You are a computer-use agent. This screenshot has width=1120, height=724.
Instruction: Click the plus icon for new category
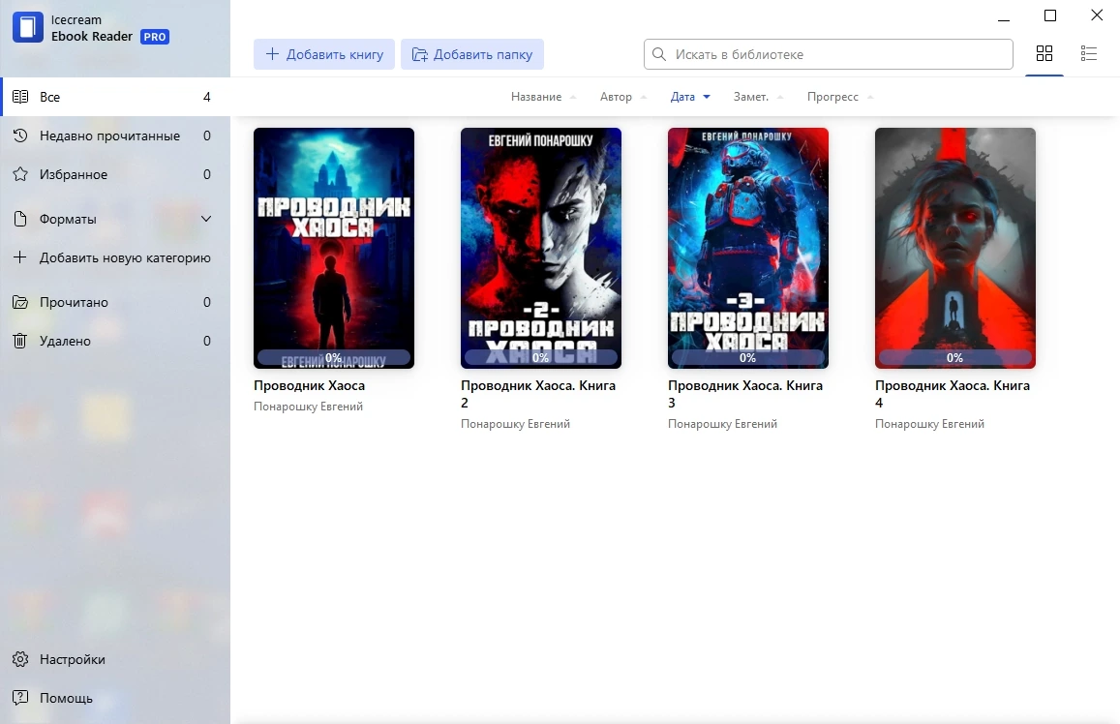[20, 257]
